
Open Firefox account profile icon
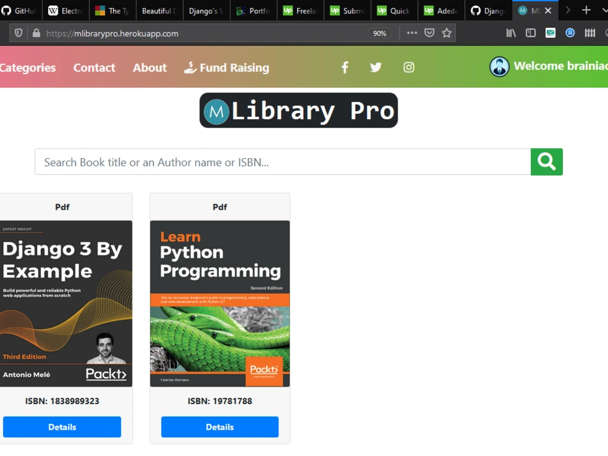tap(570, 33)
